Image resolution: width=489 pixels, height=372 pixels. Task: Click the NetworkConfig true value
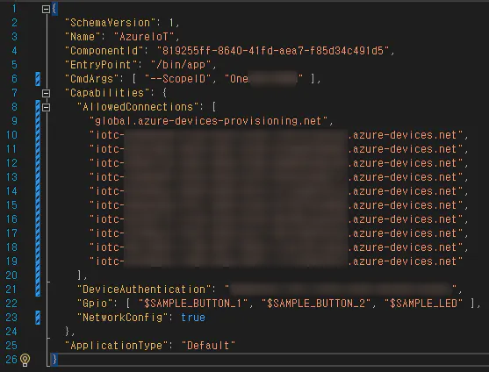click(193, 318)
